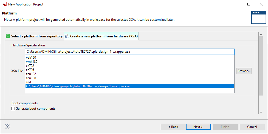
Task: Maximize the New Application Project window
Action: (x=249, y=4)
